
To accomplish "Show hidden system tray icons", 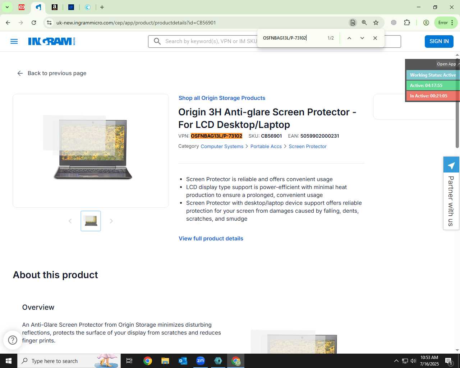I will pyautogui.click(x=396, y=361).
